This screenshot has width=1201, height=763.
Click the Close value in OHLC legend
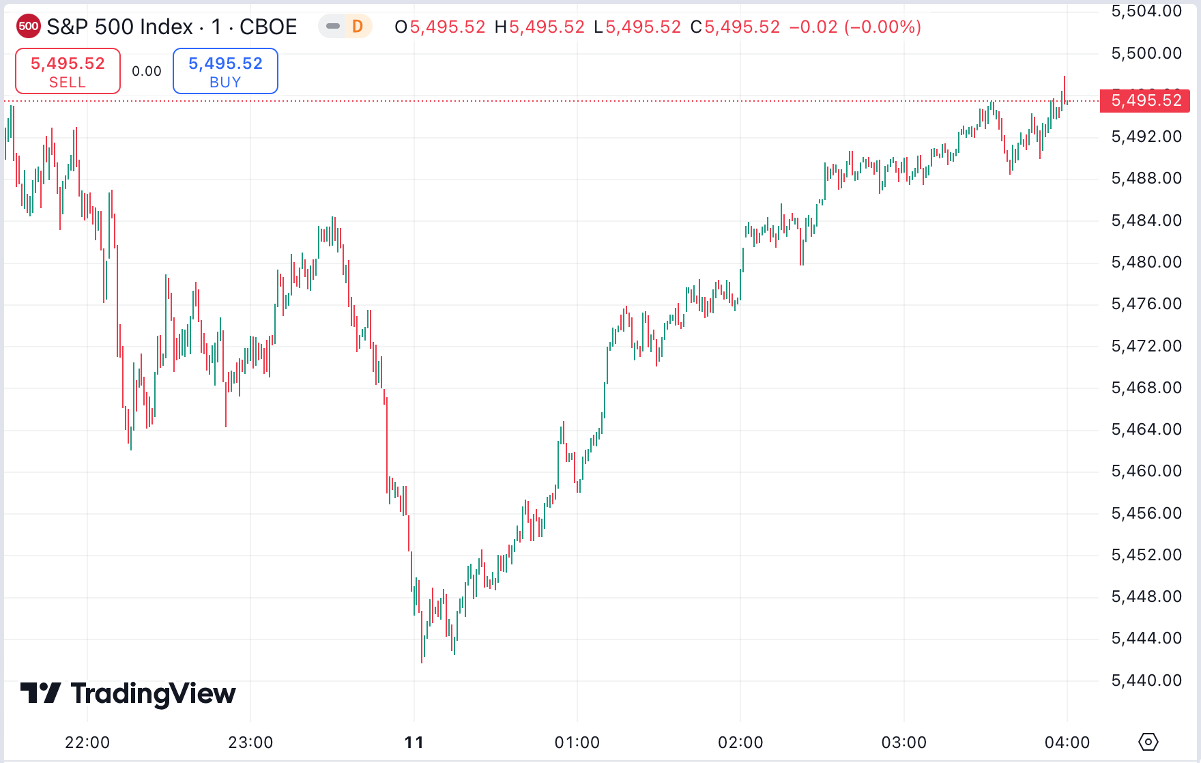tap(742, 27)
